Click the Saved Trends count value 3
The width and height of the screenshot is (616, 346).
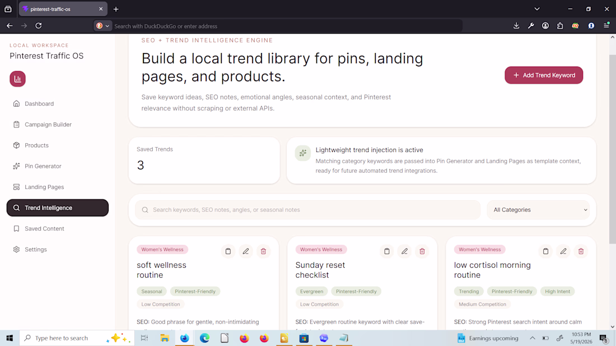tap(141, 165)
